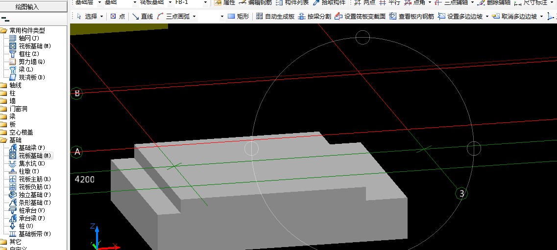Image resolution: width=557 pixels, height=250 pixels.
Task: Select 承台梁(F) component
Action: point(27,218)
